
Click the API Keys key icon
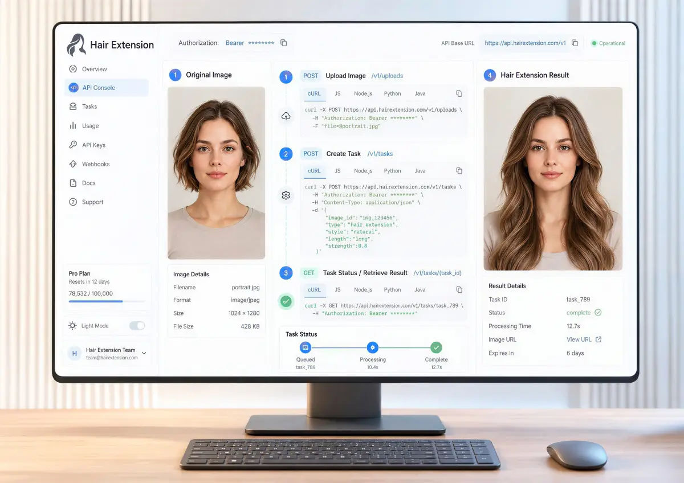pos(73,145)
